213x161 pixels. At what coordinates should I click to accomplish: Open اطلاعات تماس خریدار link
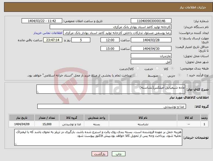(x=48, y=33)
